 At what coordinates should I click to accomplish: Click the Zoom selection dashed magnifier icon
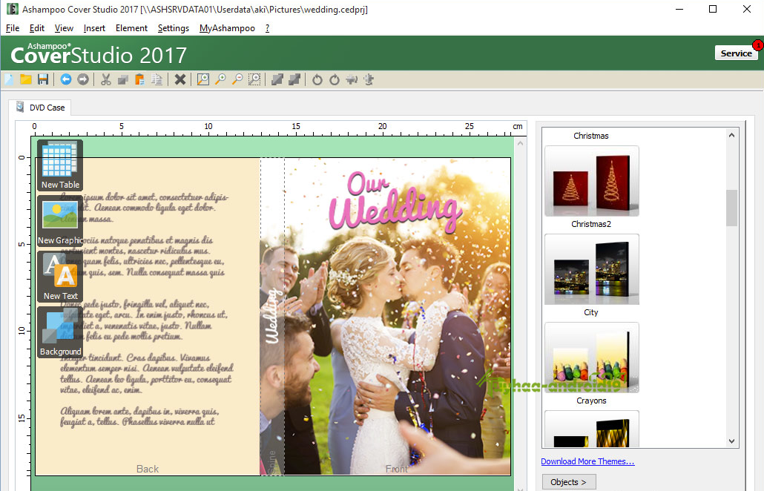coord(254,79)
